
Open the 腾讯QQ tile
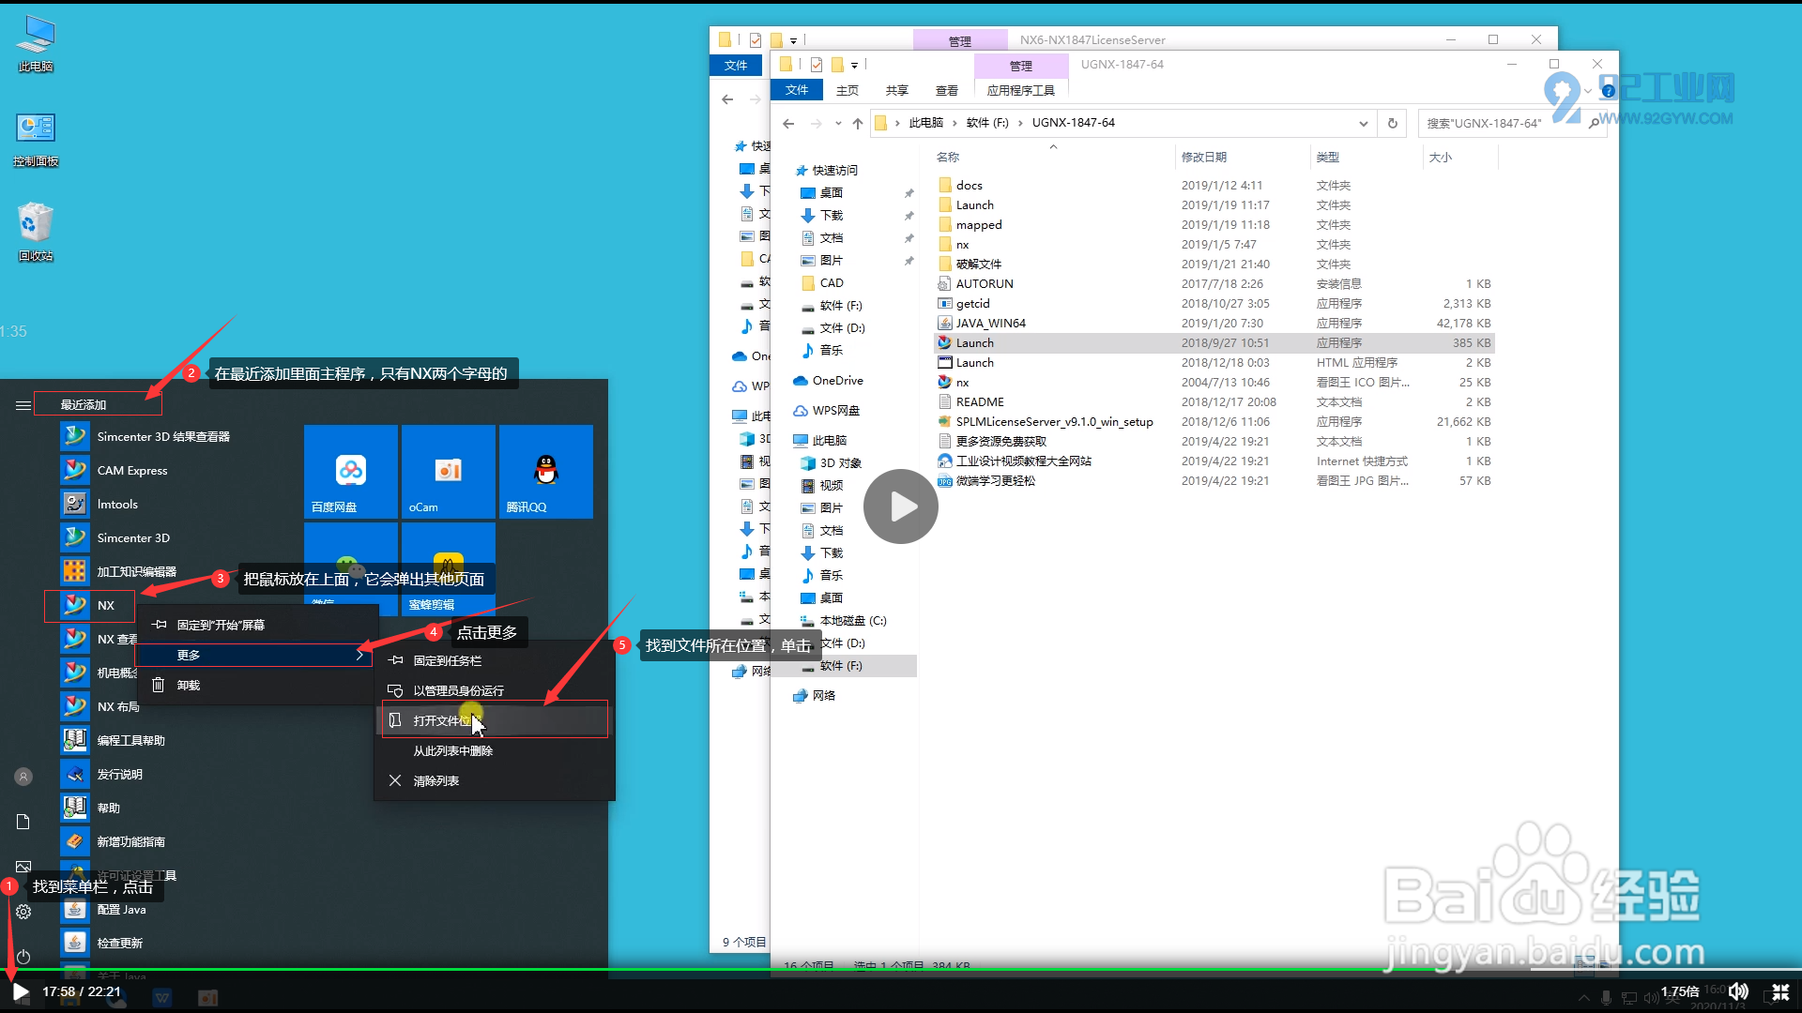546,471
